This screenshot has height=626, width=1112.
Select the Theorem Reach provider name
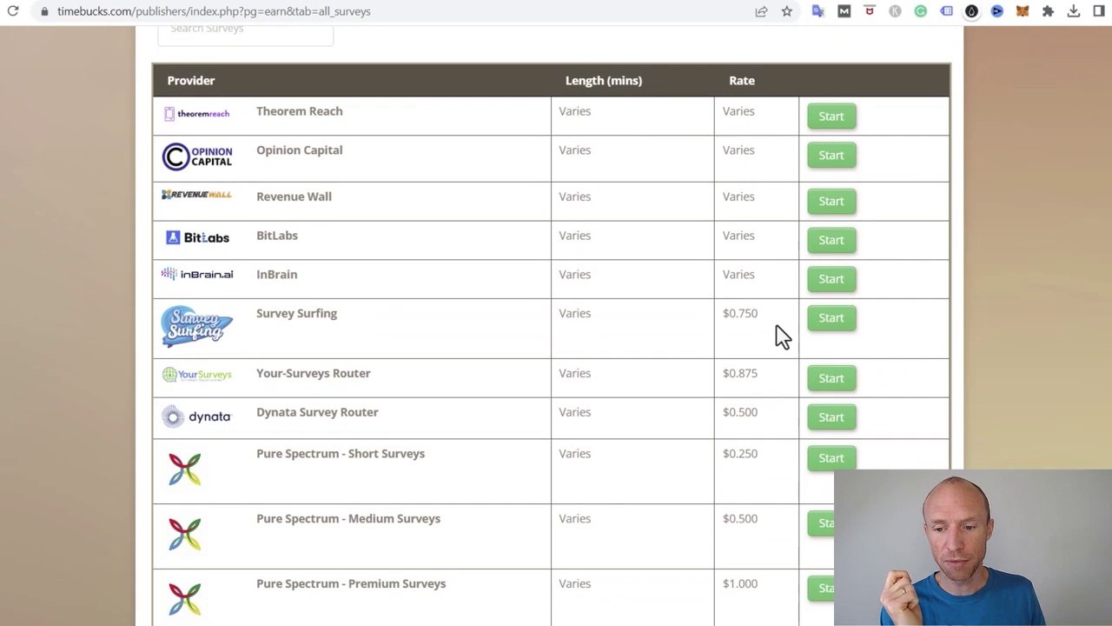(x=299, y=111)
